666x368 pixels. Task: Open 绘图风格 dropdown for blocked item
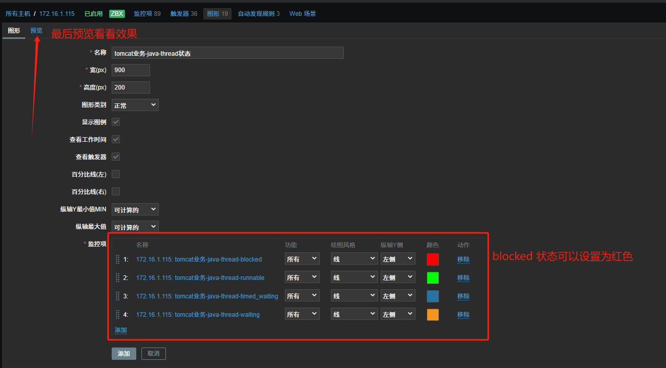click(x=354, y=259)
